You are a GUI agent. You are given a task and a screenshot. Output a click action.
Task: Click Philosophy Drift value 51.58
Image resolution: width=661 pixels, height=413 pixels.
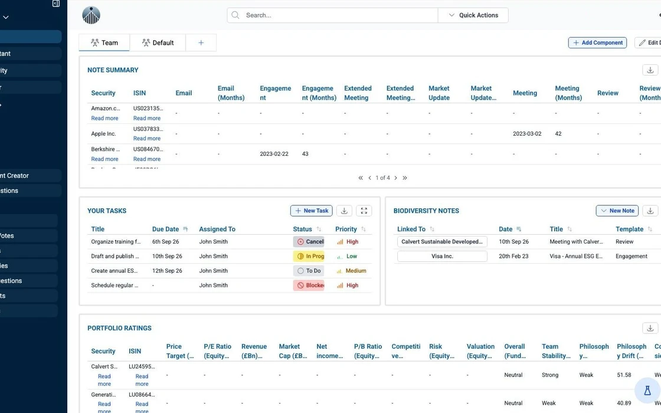[x=624, y=375]
